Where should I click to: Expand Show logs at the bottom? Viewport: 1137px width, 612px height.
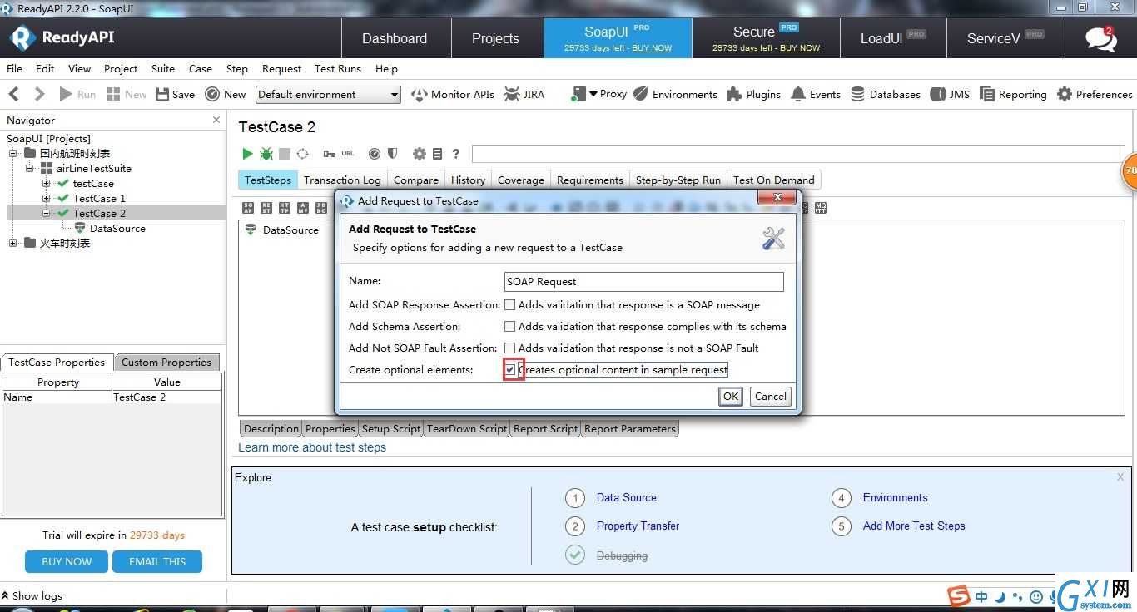click(x=31, y=595)
